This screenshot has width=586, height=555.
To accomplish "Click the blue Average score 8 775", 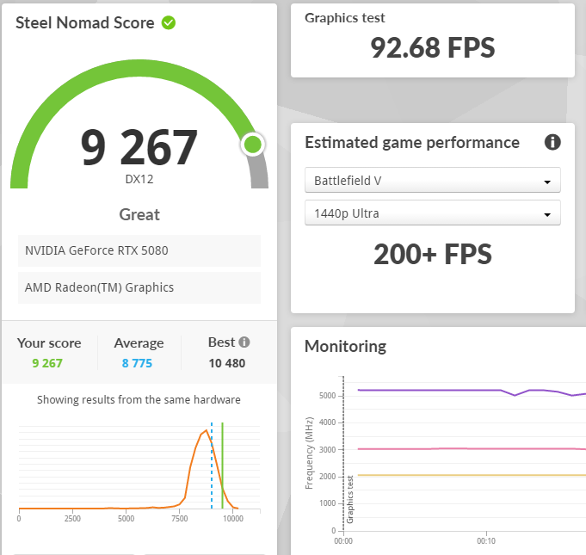I will tap(137, 363).
